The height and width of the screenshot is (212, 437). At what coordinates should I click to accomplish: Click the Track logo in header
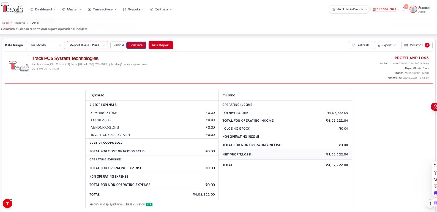[x=12, y=8]
